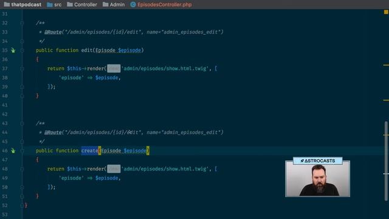Click the Episode type hint on line 35
Image resolution: width=389 pixels, height=219 pixels.
[105, 50]
